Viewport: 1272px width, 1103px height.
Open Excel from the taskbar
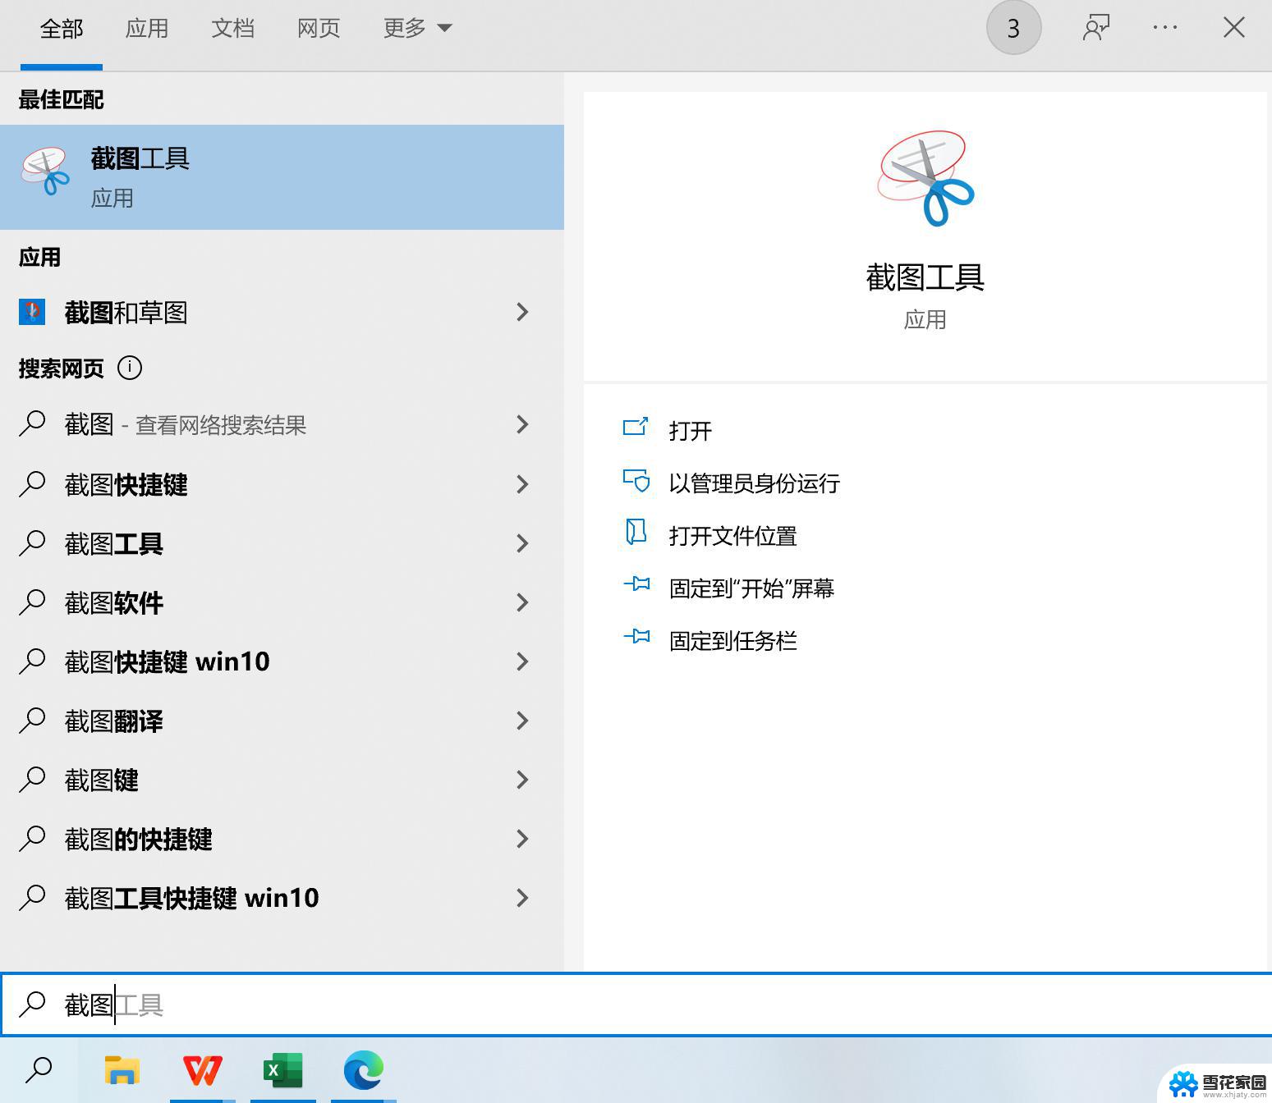click(x=282, y=1070)
